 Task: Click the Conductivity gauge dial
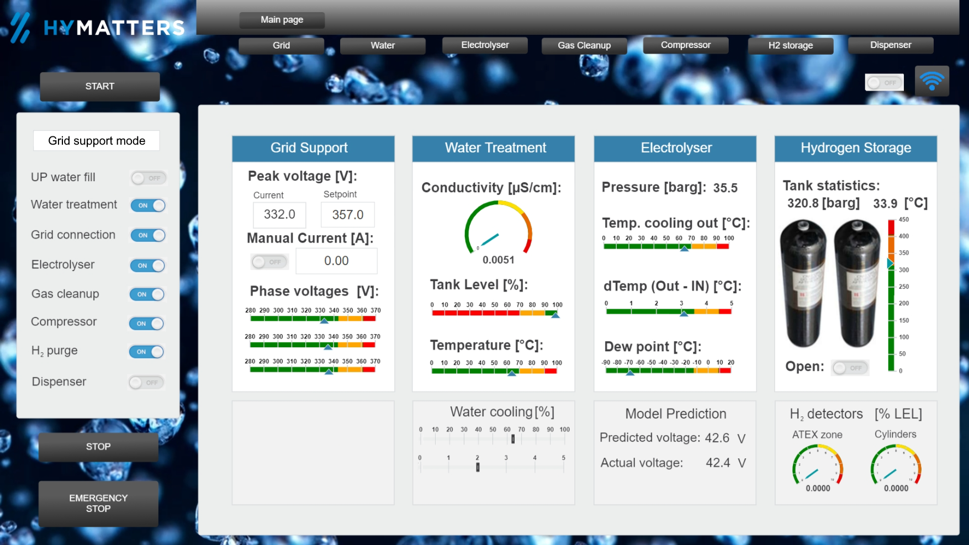pos(498,228)
